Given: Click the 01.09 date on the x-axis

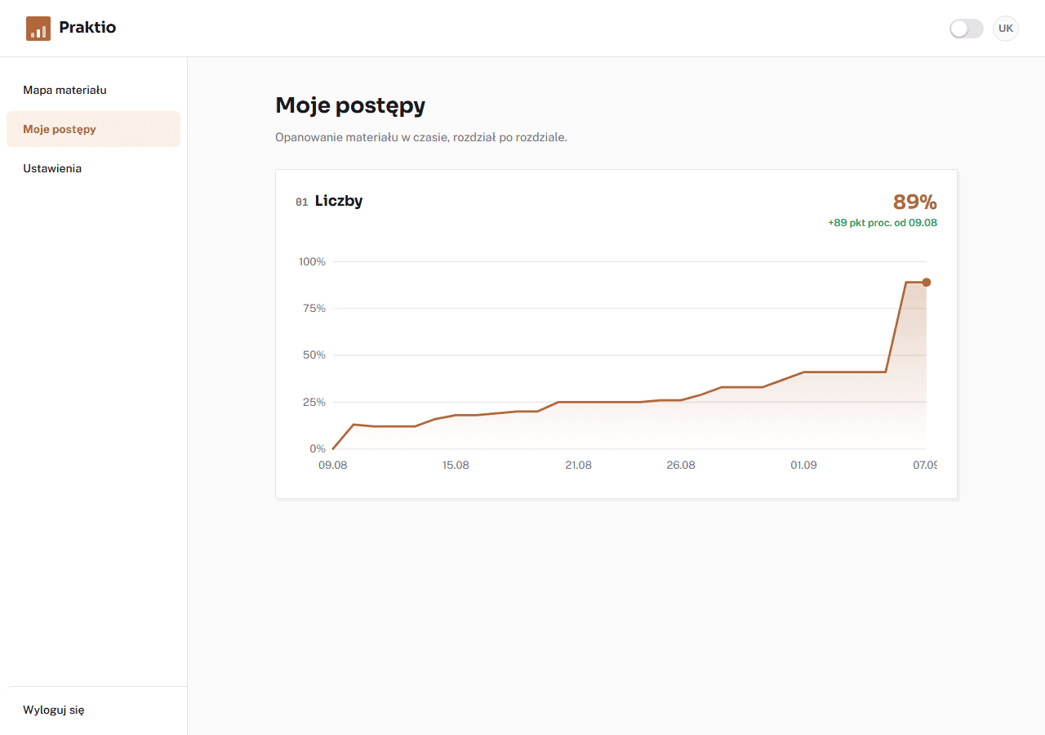Looking at the screenshot, I should 803,465.
